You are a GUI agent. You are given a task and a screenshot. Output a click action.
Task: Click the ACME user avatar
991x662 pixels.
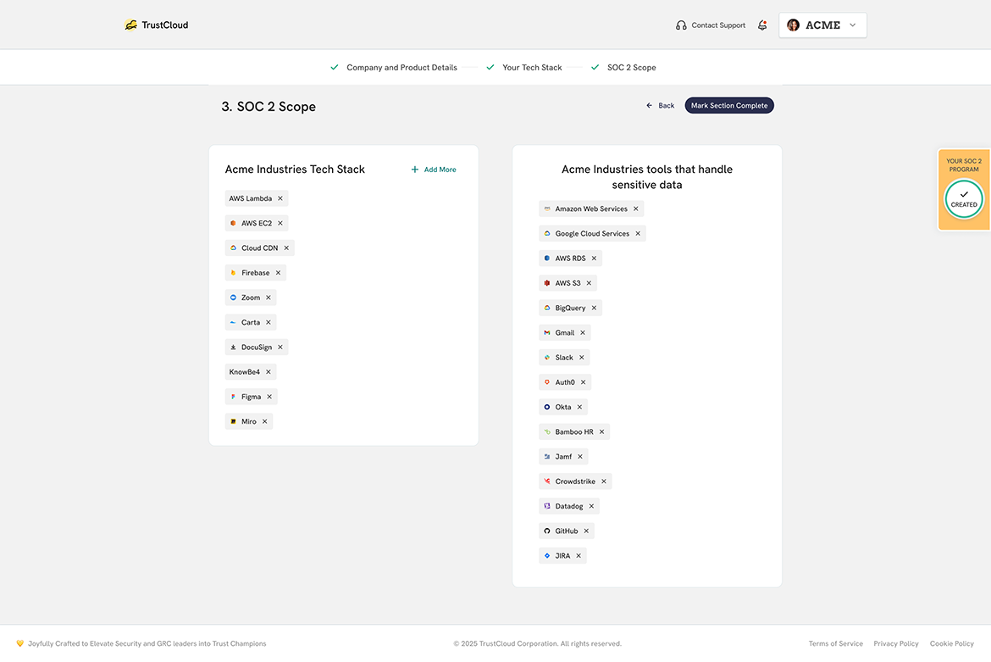tap(793, 25)
